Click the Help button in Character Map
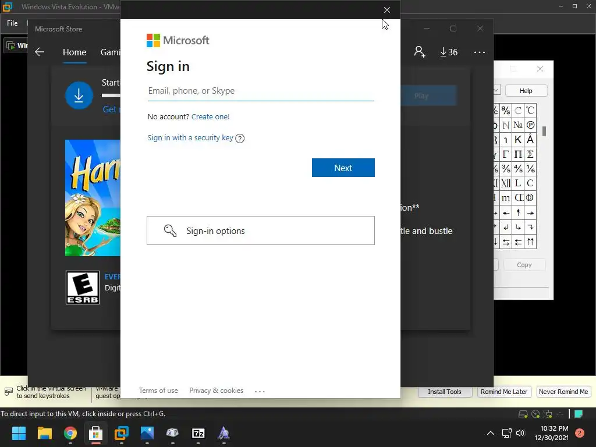Screen dimensions: 596x447 coord(526,90)
